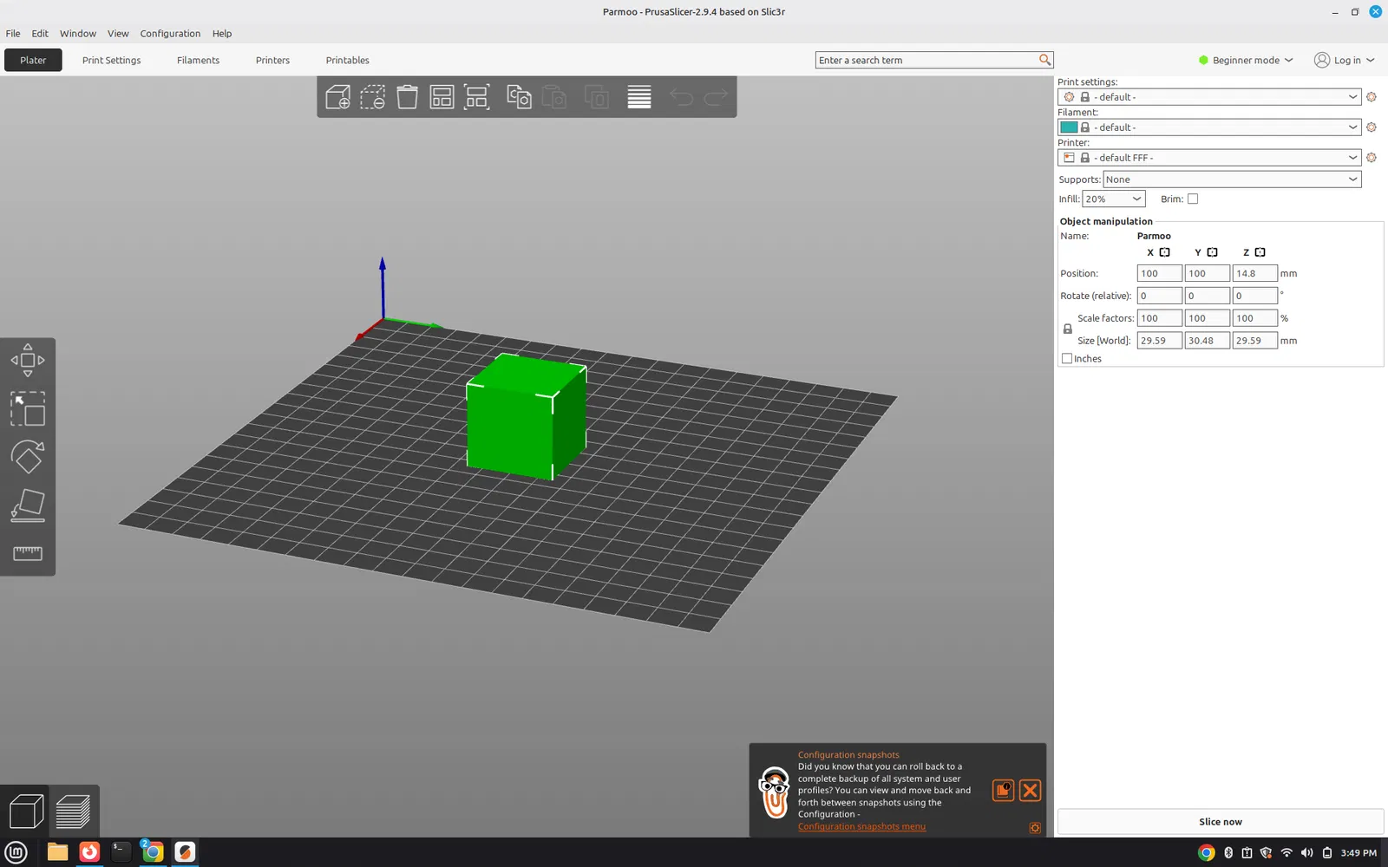Click the Arrange objects icon
1388x867 pixels.
click(x=442, y=96)
